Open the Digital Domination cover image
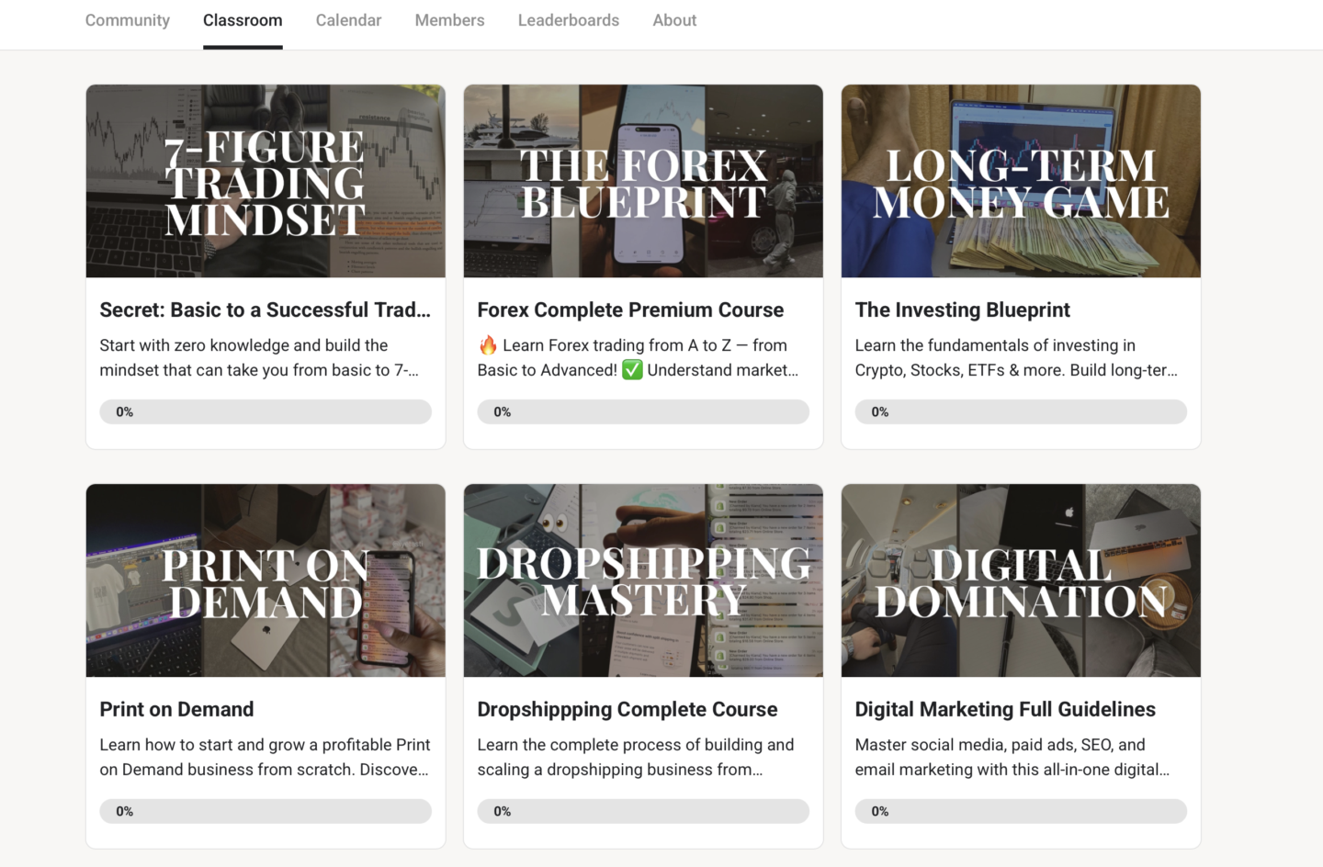Screen dimensions: 1323x867 (x=1021, y=580)
